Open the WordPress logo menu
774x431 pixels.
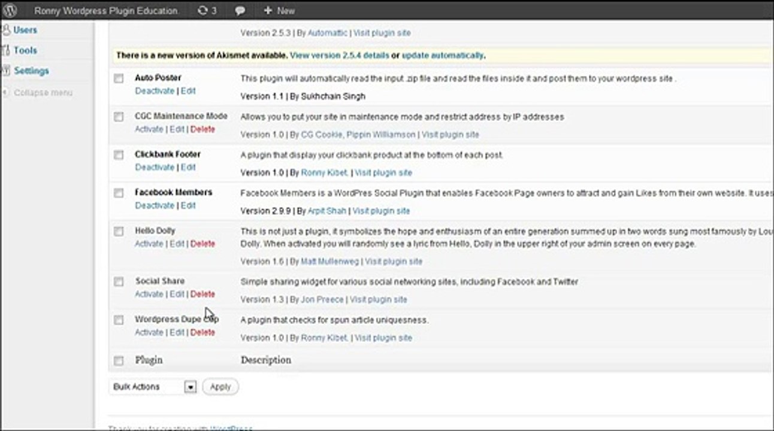(x=10, y=10)
